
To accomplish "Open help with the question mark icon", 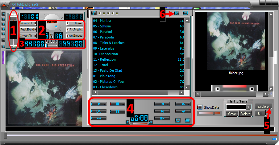I will coord(185,13).
